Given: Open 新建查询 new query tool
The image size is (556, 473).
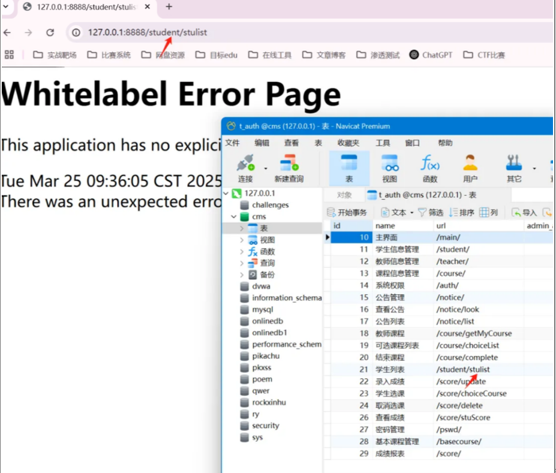Looking at the screenshot, I should pos(289,164).
